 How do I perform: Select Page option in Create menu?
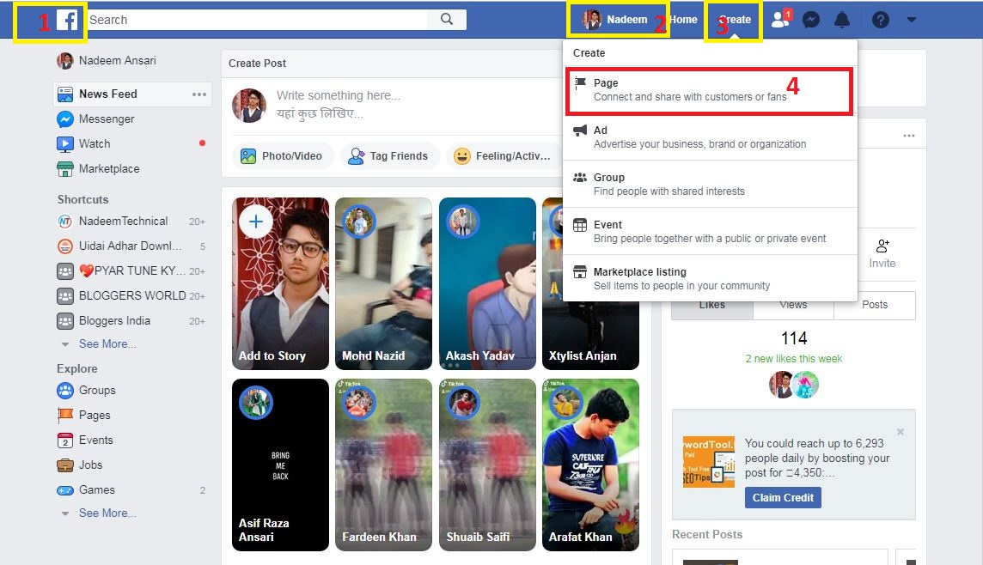click(710, 90)
